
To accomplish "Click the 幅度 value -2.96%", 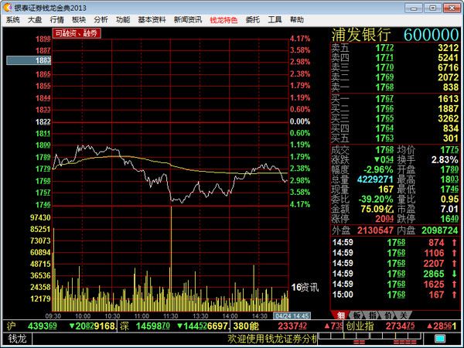I will tap(378, 169).
